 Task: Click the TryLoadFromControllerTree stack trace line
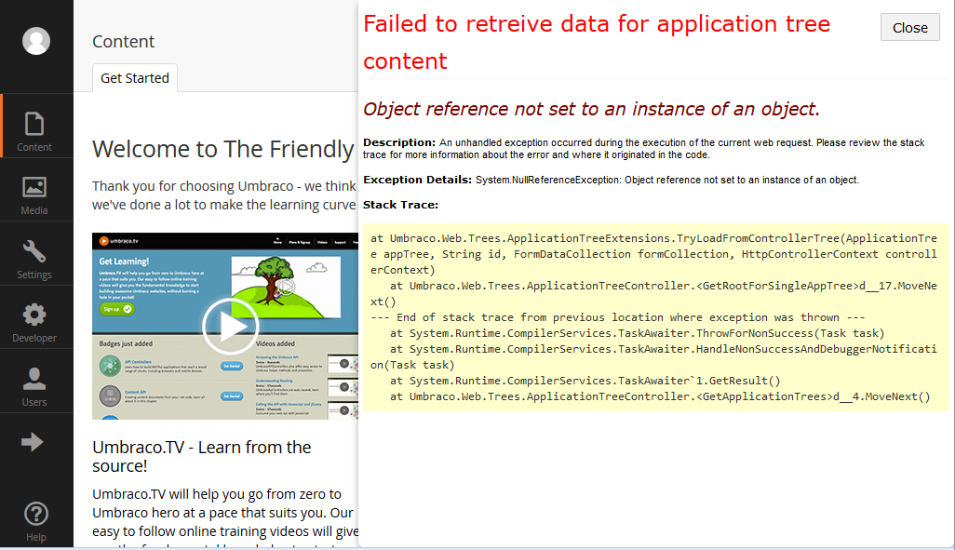point(653,254)
